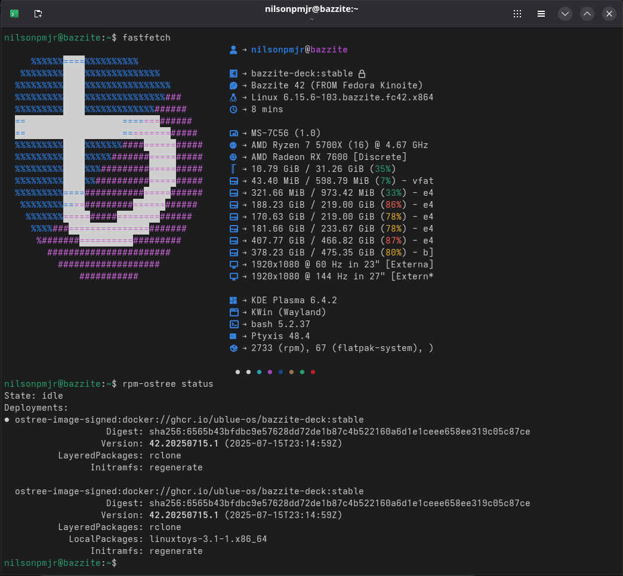Click the desktop icon beside KDE Plasma 6.4.2

(x=234, y=300)
